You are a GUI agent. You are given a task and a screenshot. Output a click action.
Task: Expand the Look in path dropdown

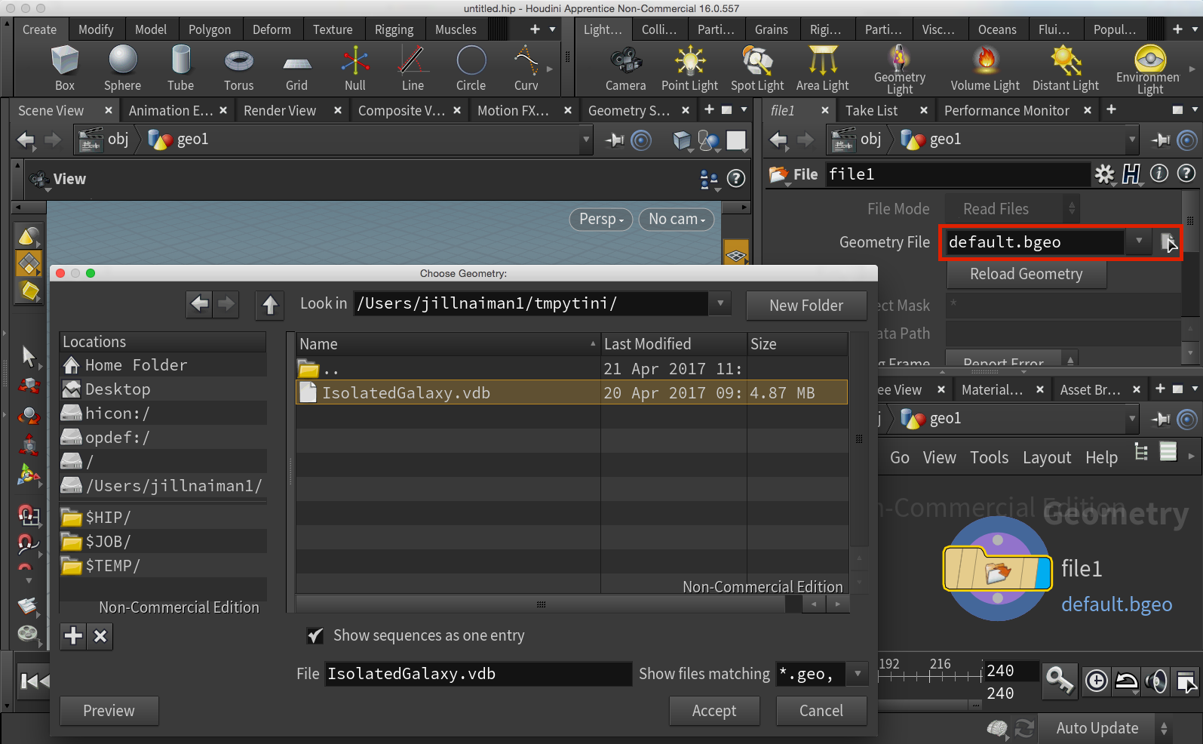(x=720, y=303)
